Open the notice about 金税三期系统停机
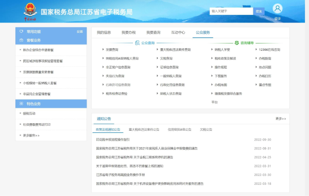The width and height of the screenshot is (309, 196). point(134,157)
